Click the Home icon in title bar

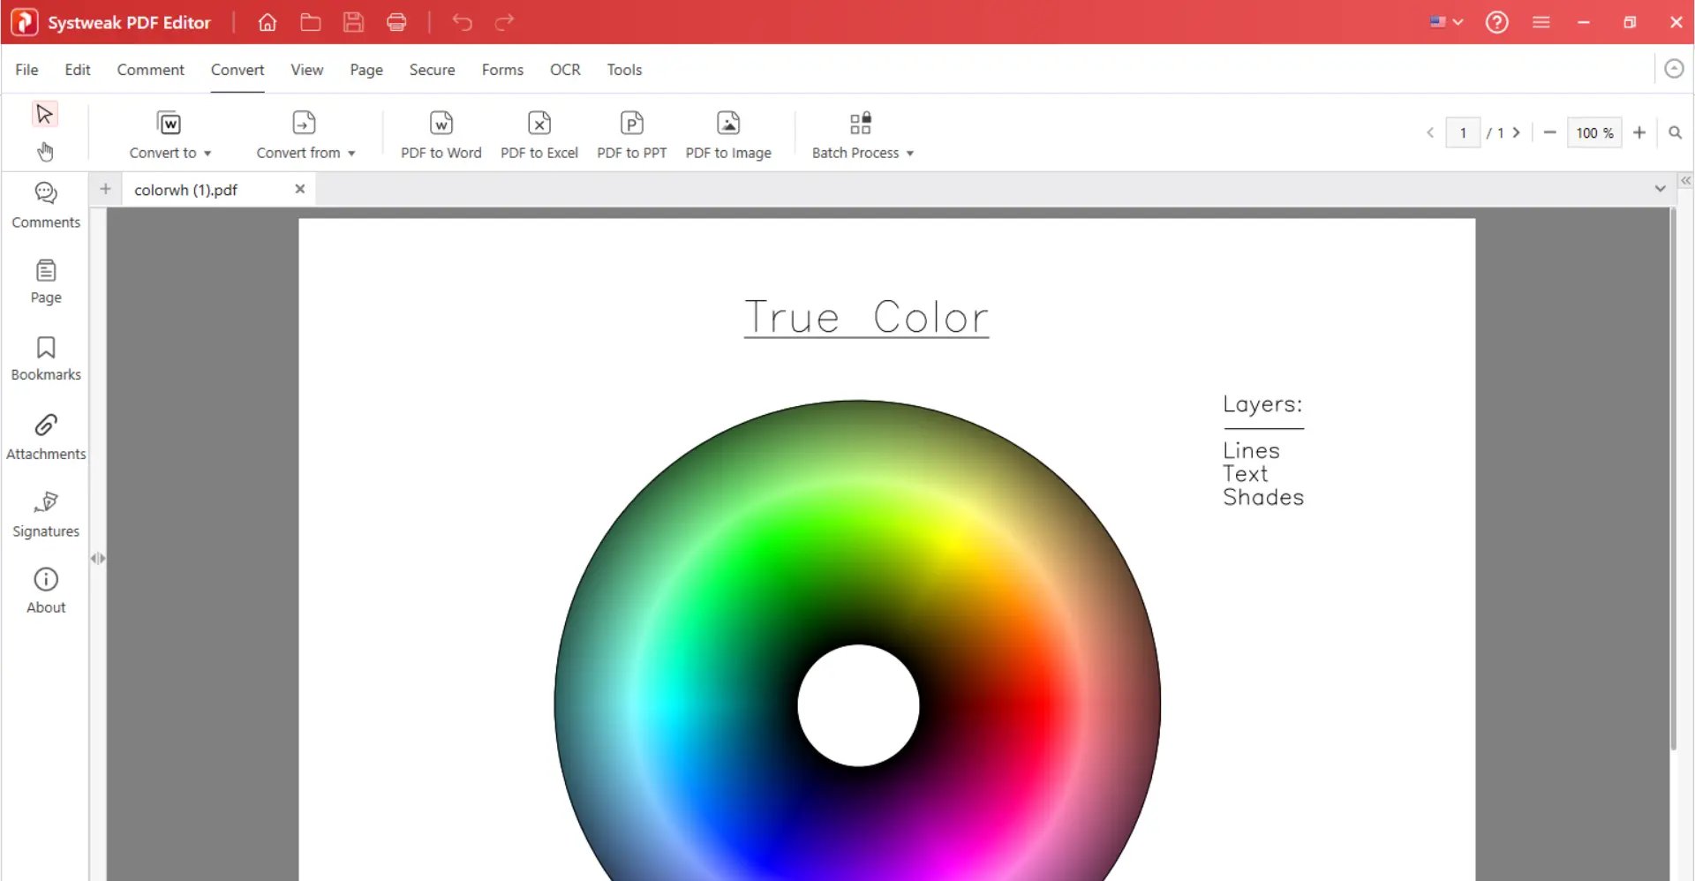pyautogui.click(x=267, y=22)
